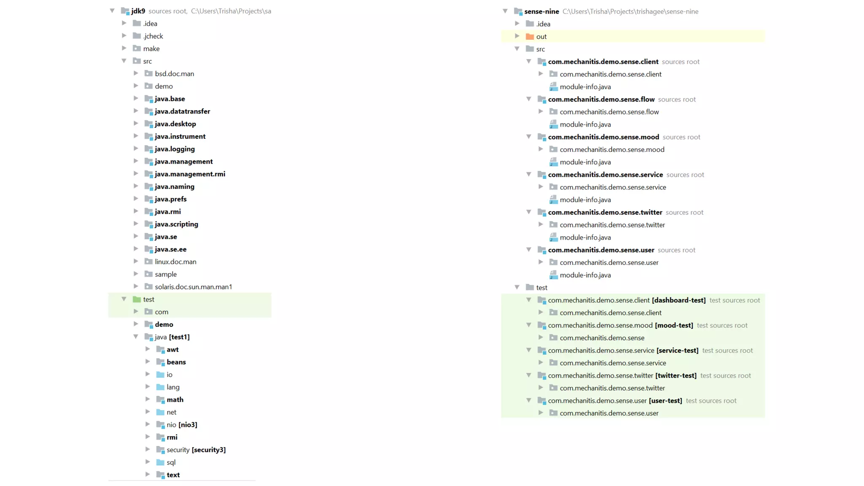
Task: Click the orange excluded 'out' folder icon
Action: [530, 37]
